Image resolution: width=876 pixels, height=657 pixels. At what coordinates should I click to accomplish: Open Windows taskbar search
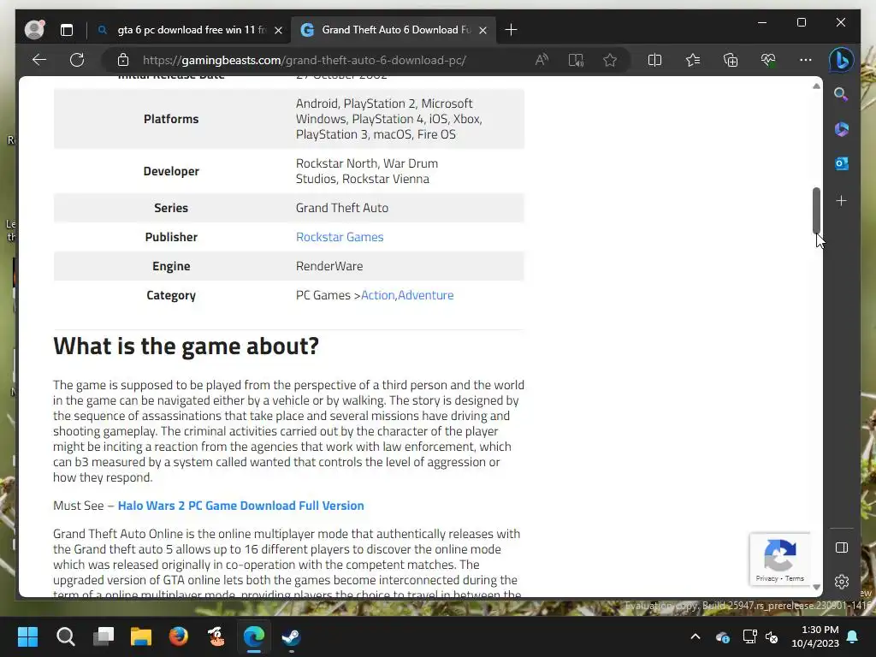point(65,636)
